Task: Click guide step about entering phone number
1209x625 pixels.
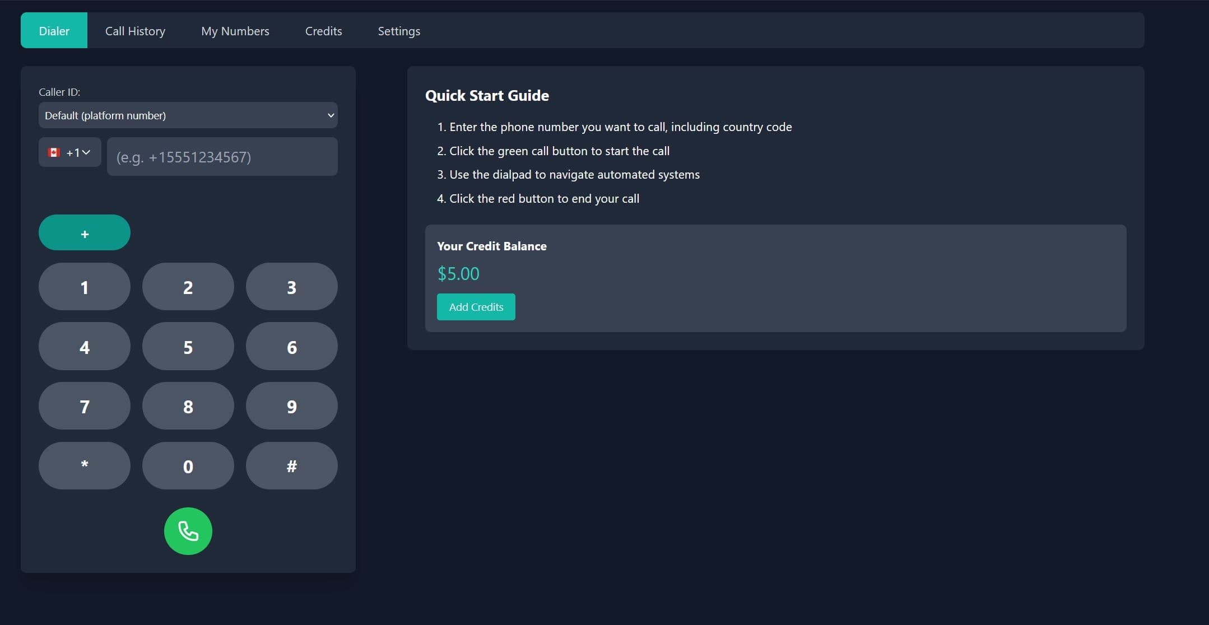Action: [x=615, y=127]
